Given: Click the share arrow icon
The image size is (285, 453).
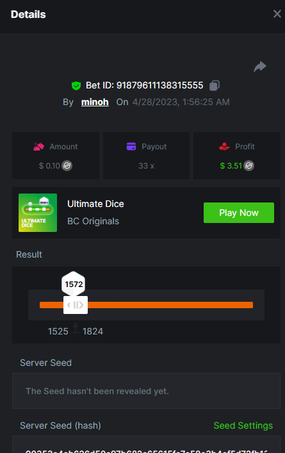Looking at the screenshot, I should coord(260,67).
